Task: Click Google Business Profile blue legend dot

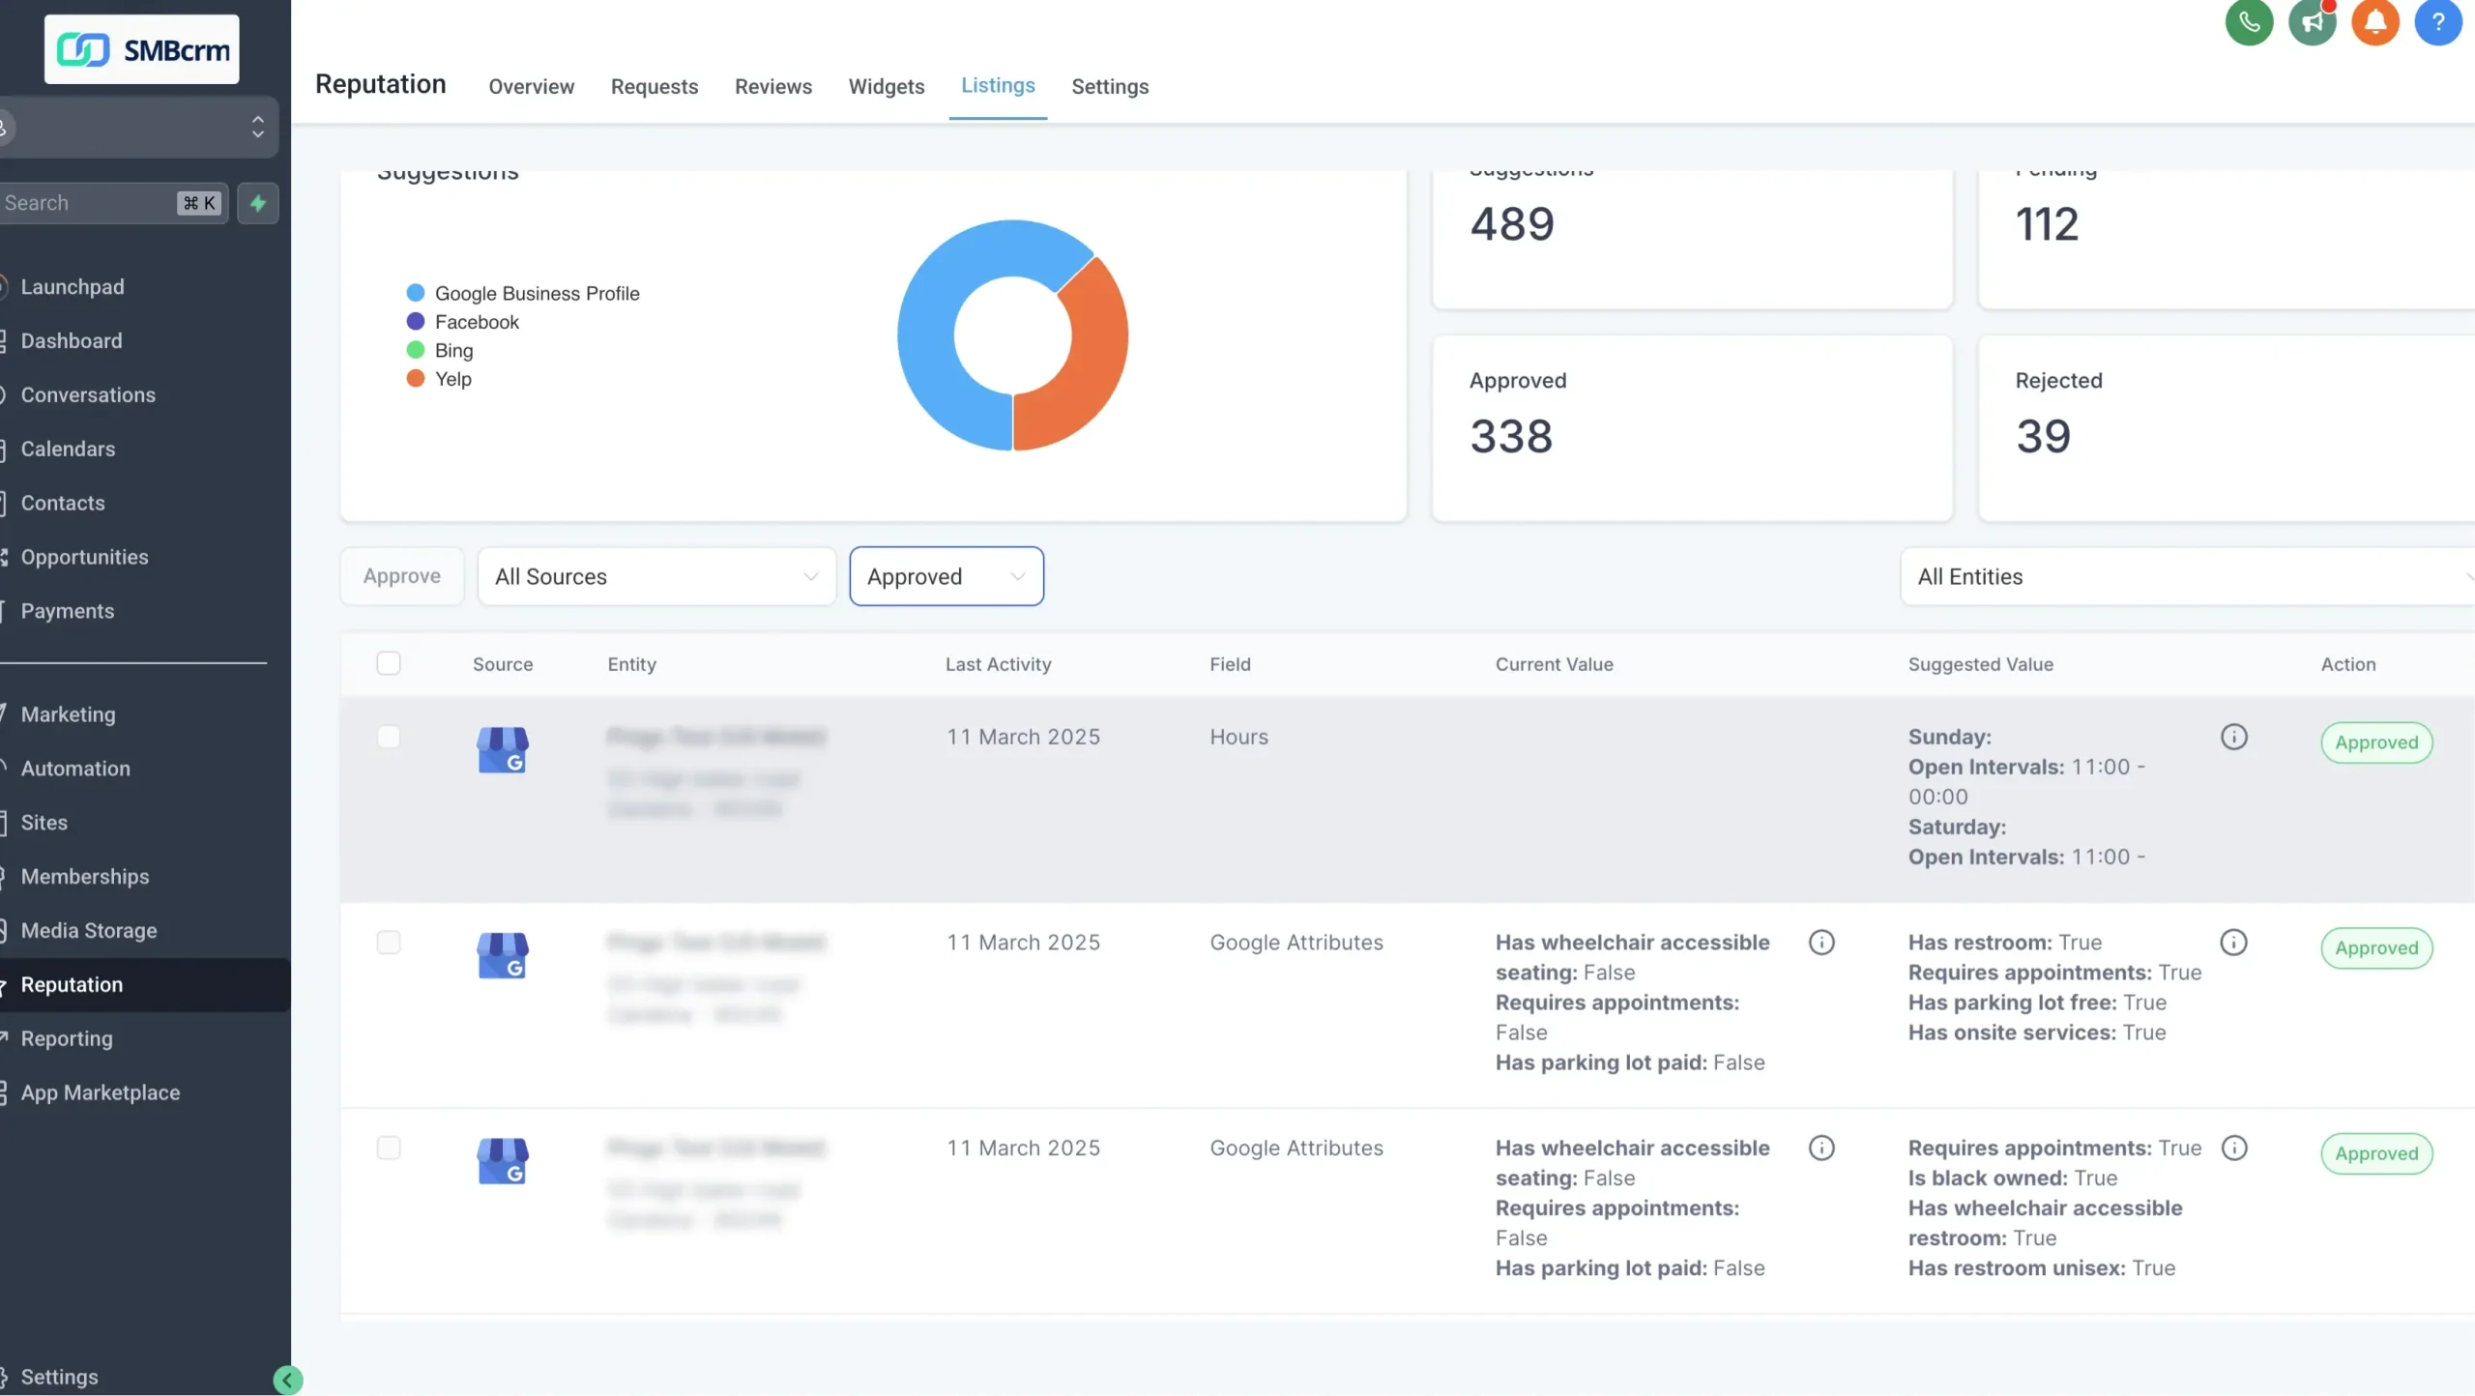Action: [416, 293]
